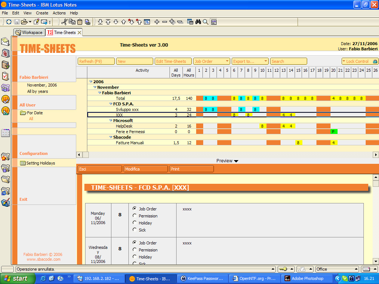Viewport: 379px width, 284px height.
Task: Click the magnifying glass search toolbar icon
Action: [x=206, y=22]
